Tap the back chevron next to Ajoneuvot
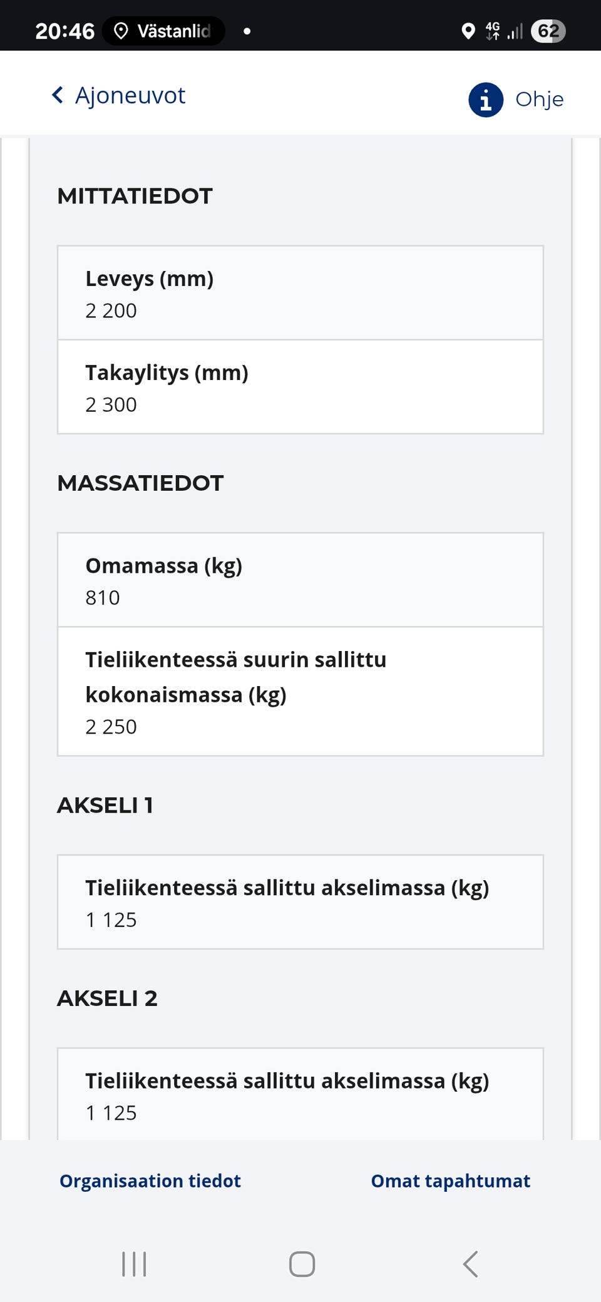Viewport: 601px width, 1302px height. click(57, 95)
